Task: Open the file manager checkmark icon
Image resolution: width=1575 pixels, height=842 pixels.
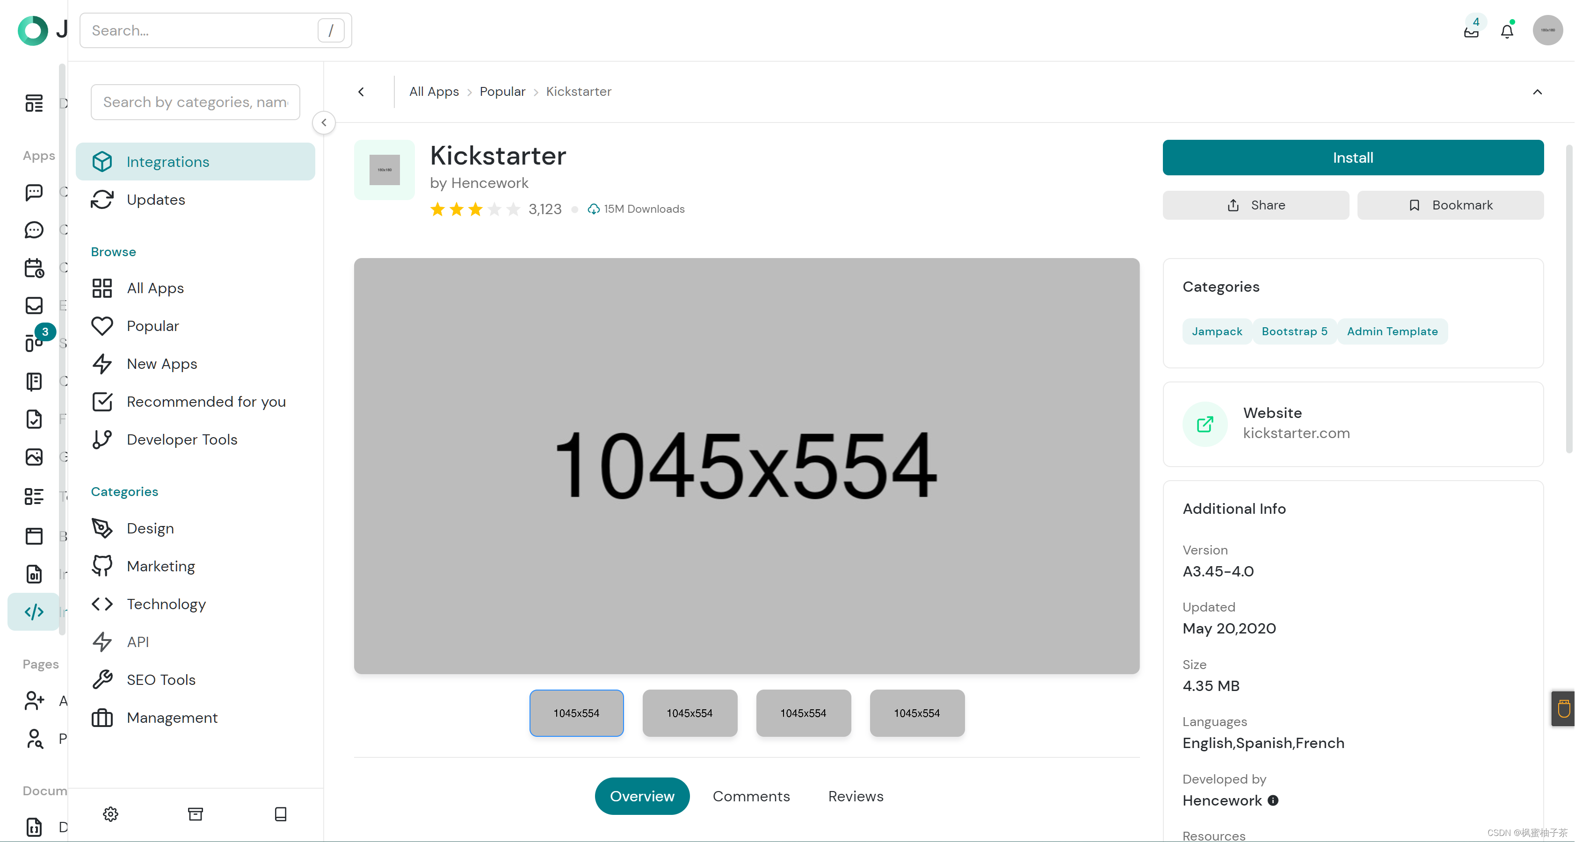Action: 34,419
